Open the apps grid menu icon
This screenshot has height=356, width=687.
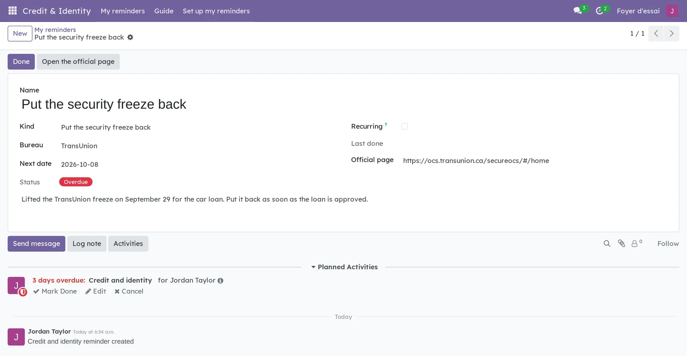[x=12, y=11]
